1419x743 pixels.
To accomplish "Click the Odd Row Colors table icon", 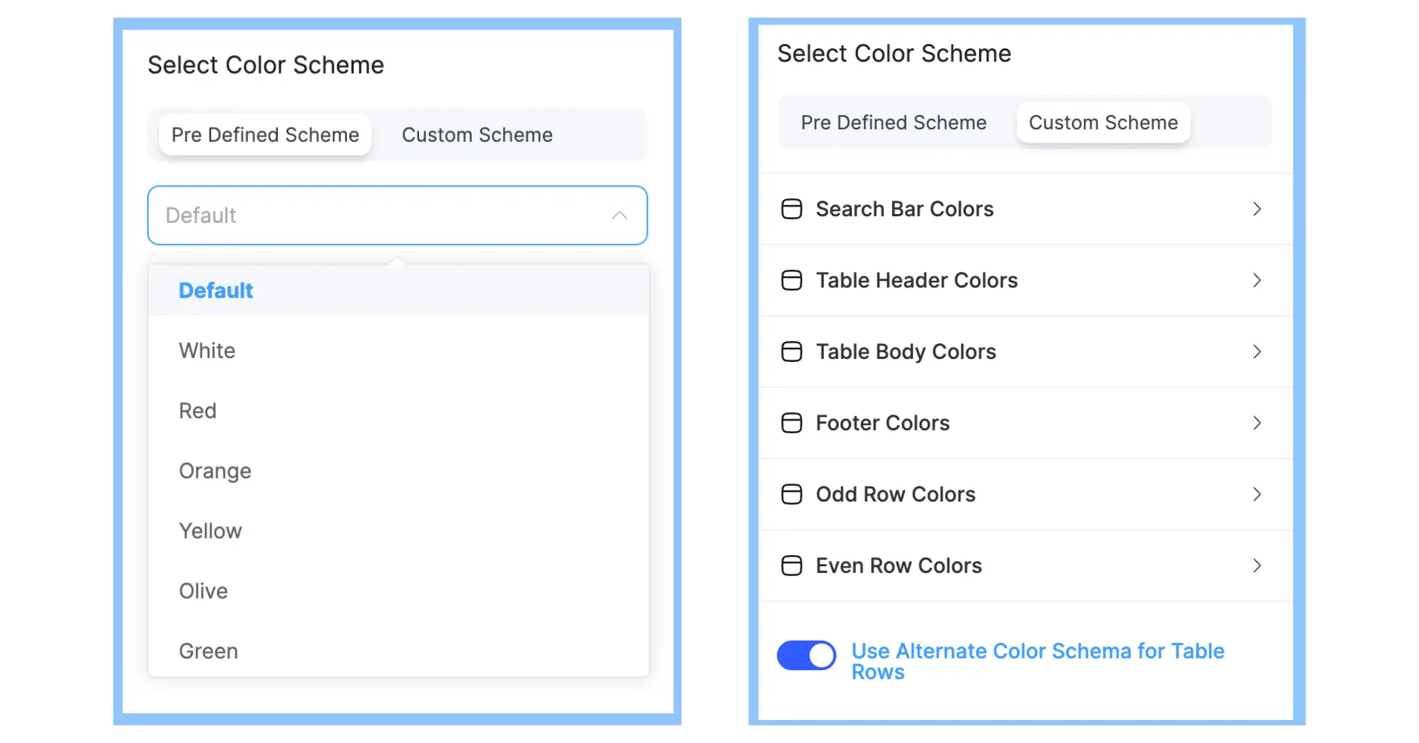I will pyautogui.click(x=790, y=494).
